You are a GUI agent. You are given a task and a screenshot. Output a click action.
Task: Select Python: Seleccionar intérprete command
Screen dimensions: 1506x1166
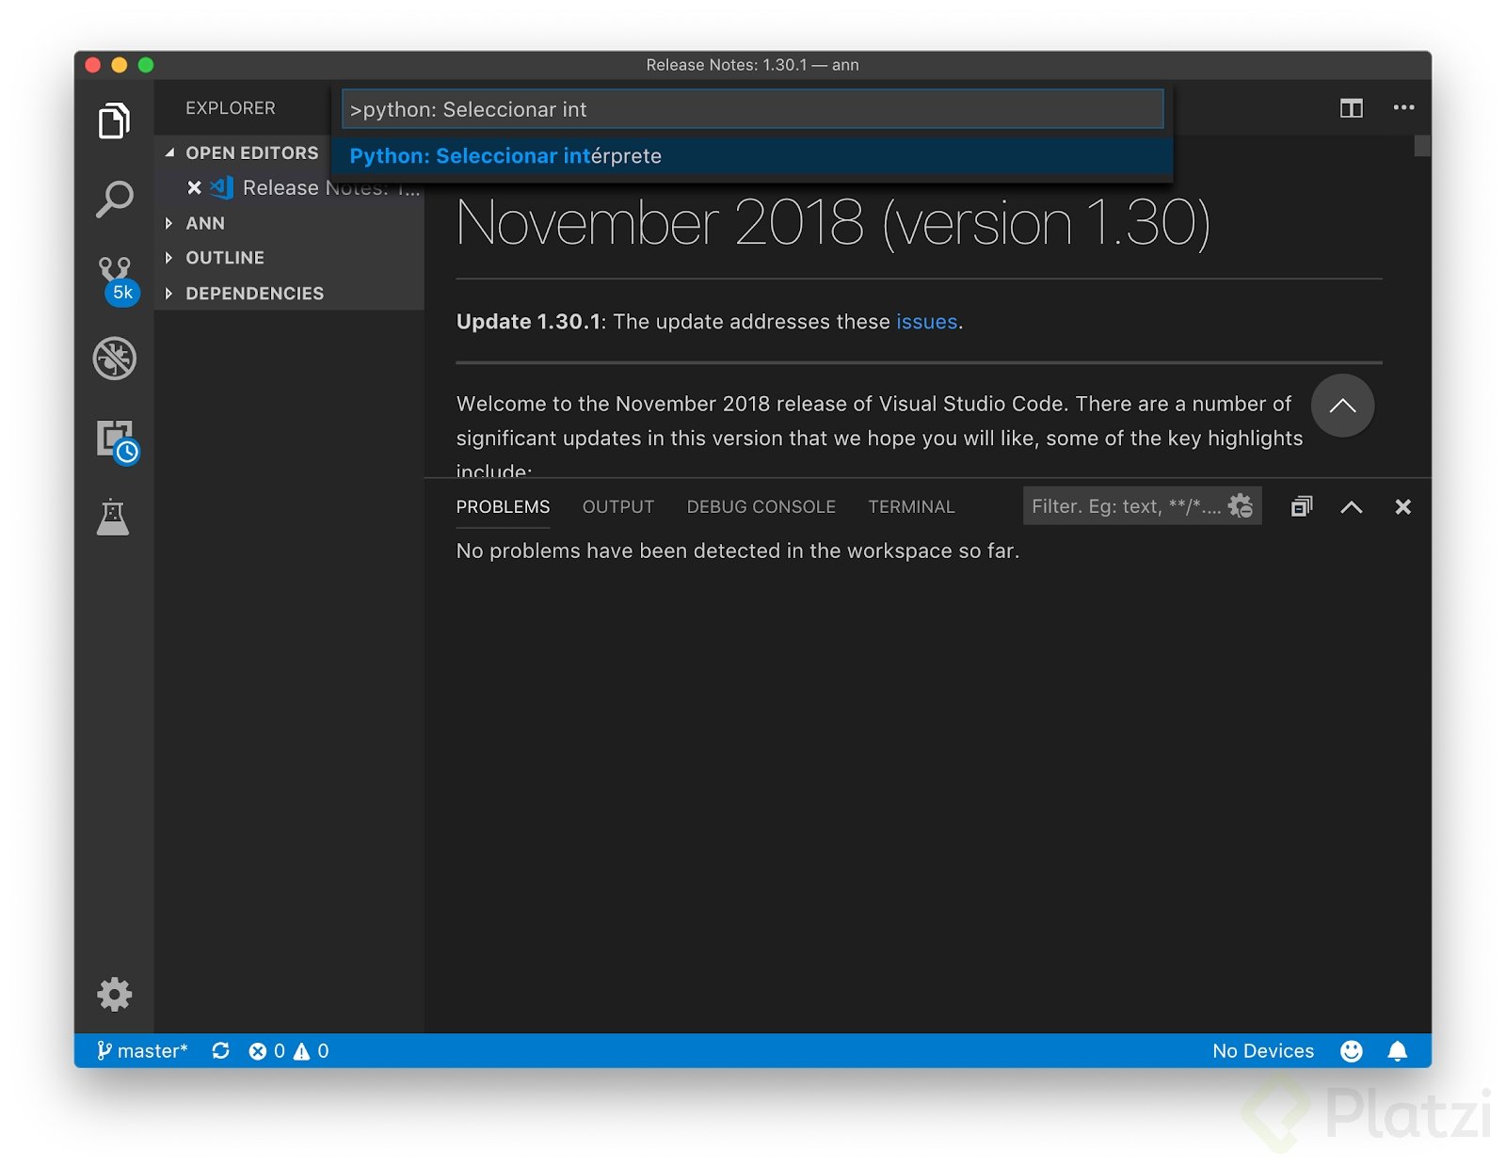(752, 156)
